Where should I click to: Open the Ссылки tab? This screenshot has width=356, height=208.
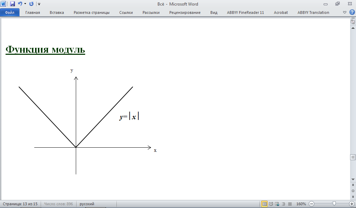point(126,12)
